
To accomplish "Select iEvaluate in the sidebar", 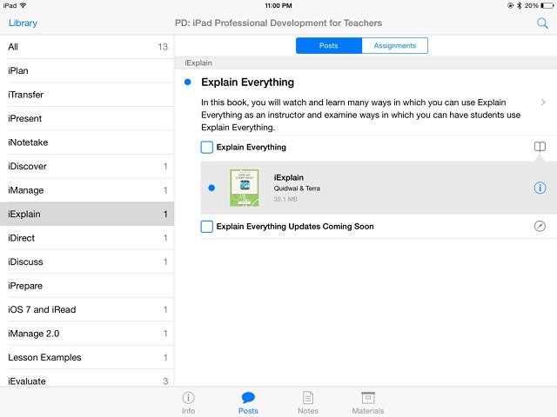I will tap(87, 380).
